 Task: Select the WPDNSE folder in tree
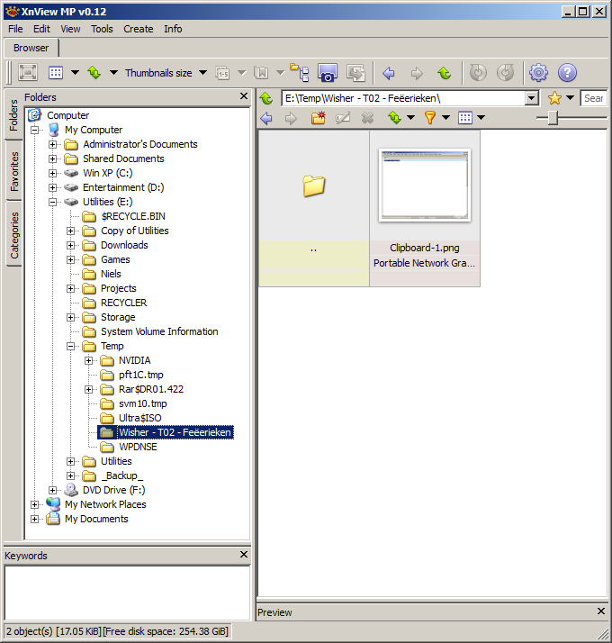pyautogui.click(x=138, y=447)
